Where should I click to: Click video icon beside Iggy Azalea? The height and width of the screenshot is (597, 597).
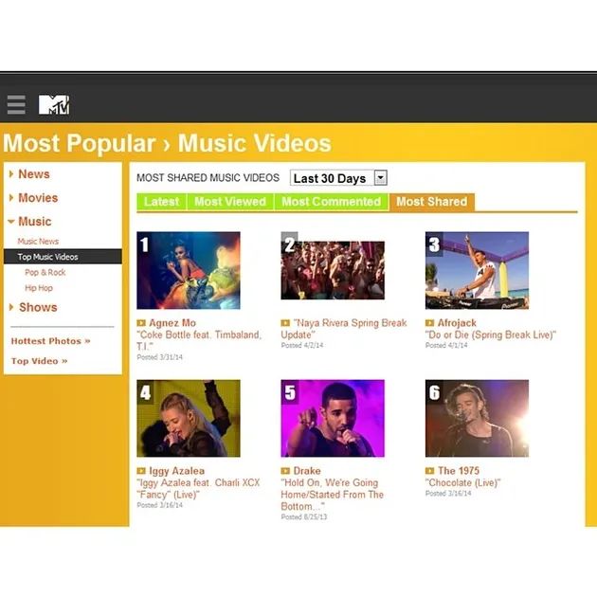(141, 471)
